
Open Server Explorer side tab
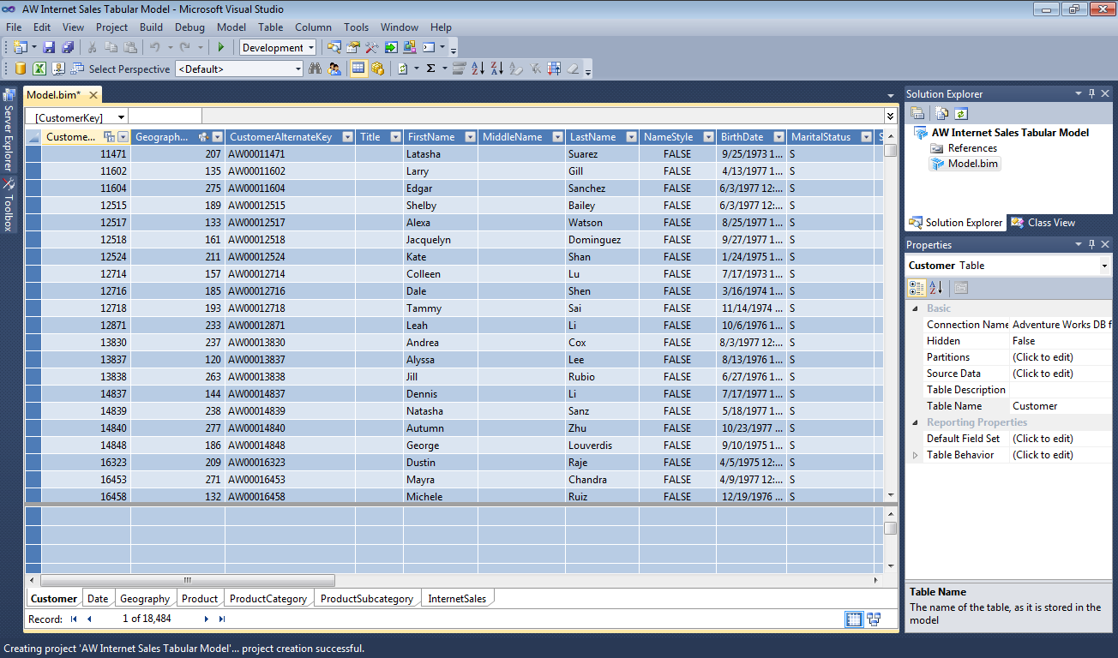tap(9, 129)
